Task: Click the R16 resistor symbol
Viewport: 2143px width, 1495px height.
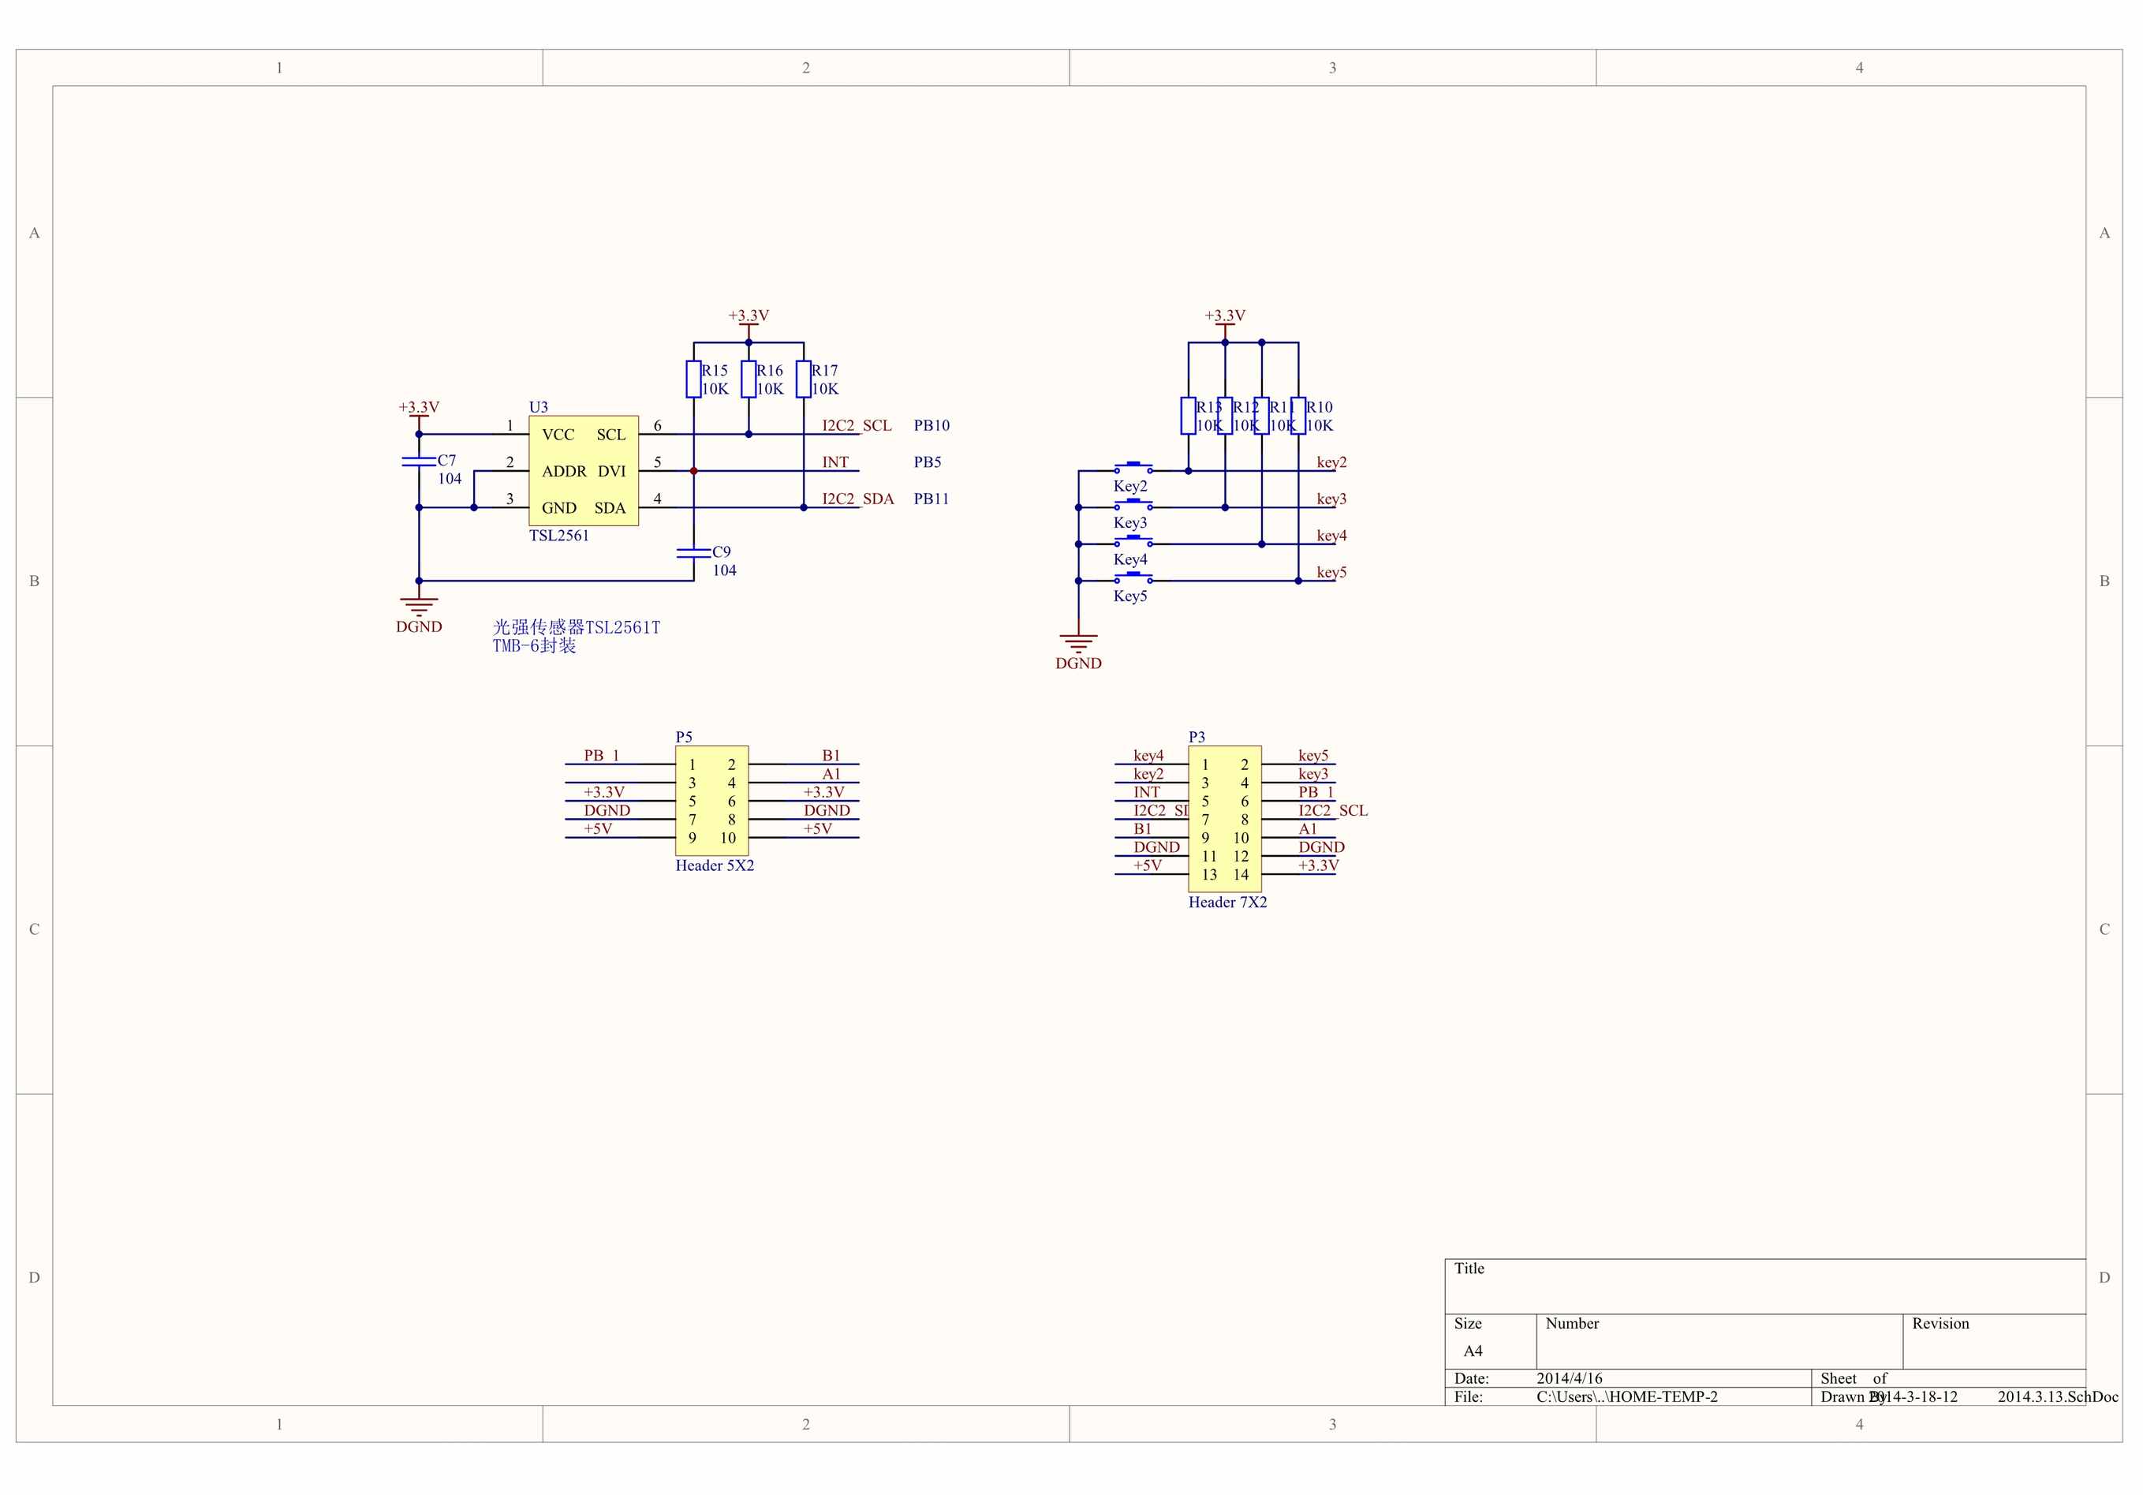Action: (x=749, y=379)
